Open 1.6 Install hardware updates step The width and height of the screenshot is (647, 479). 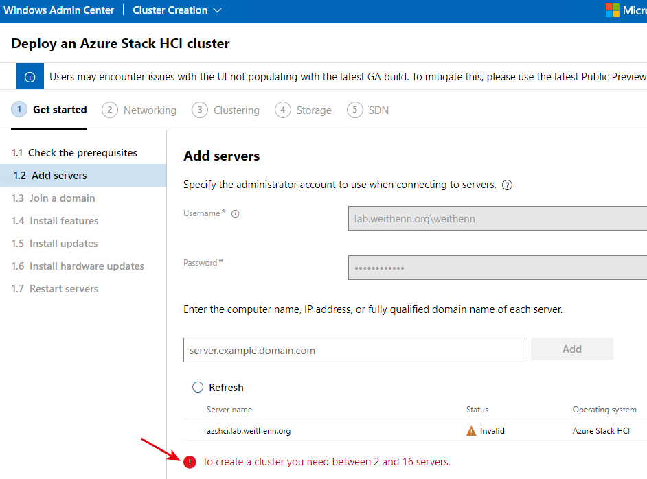tap(83, 266)
